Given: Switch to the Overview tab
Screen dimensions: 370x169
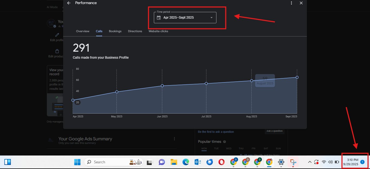Looking at the screenshot, I should click(x=83, y=31).
